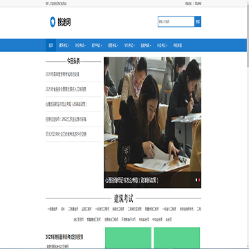
Task: Open the 搜途网 site title link
Action: pos(64,22)
